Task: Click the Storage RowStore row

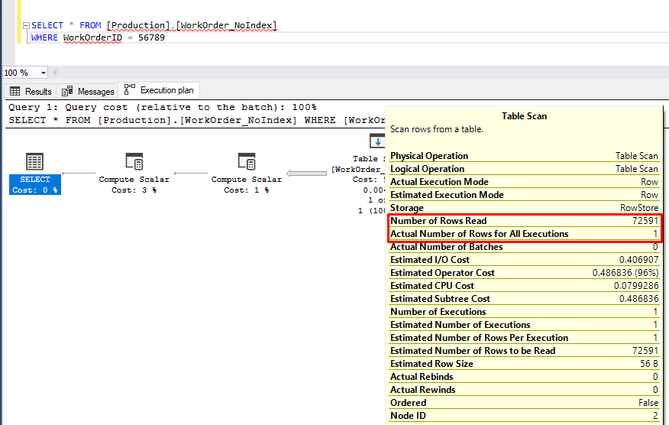Action: pos(524,208)
